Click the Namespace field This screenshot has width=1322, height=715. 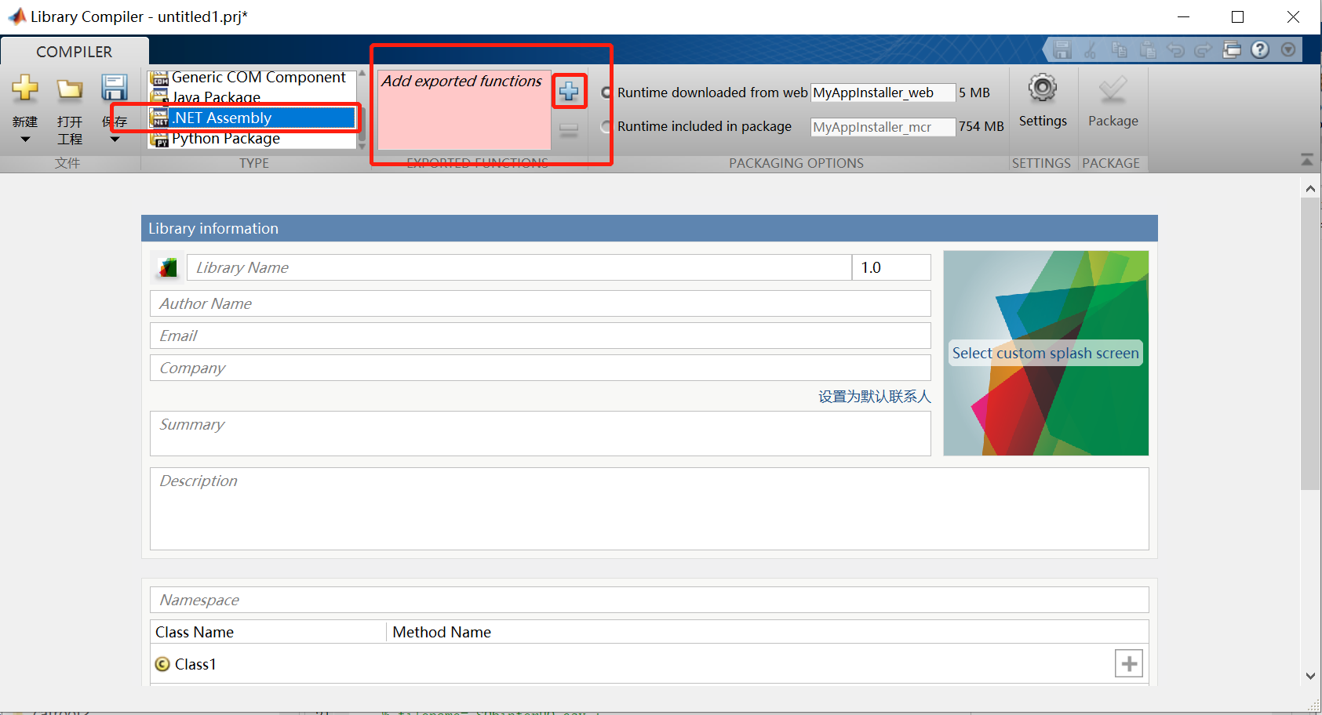tap(650, 600)
